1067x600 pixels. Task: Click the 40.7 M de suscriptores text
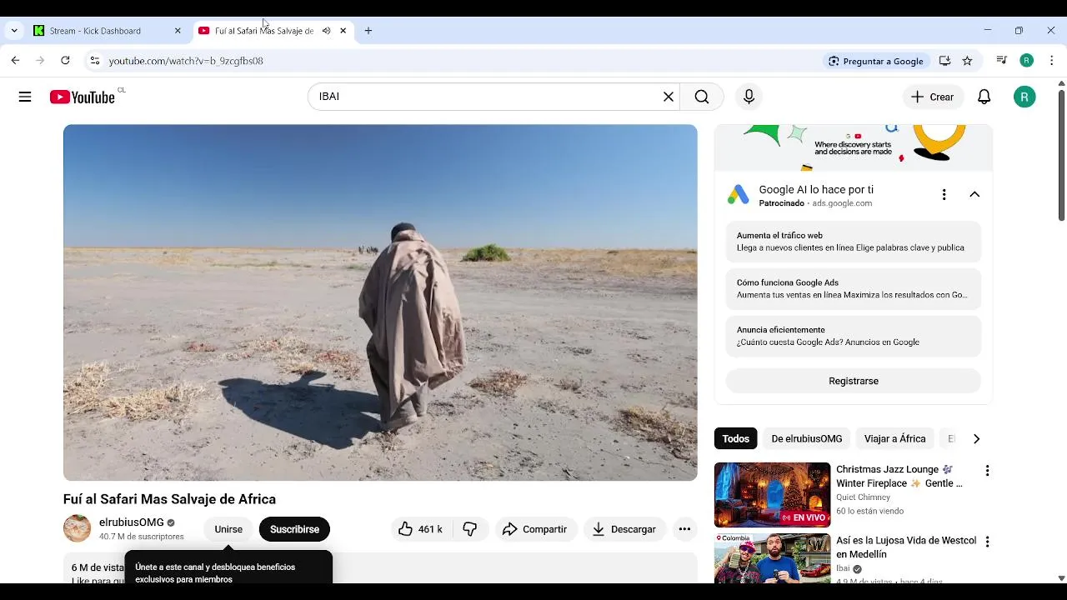tap(142, 537)
